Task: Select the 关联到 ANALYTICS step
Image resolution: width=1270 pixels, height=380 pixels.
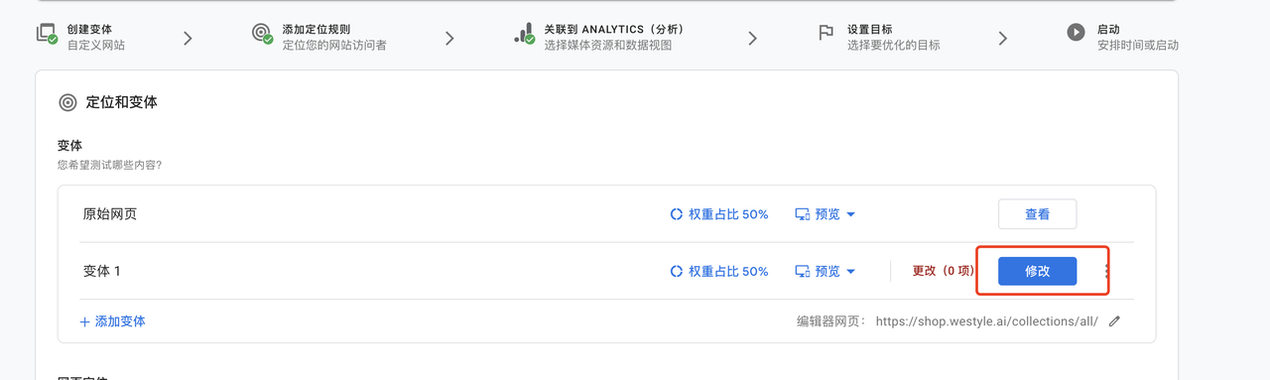Action: [614, 30]
